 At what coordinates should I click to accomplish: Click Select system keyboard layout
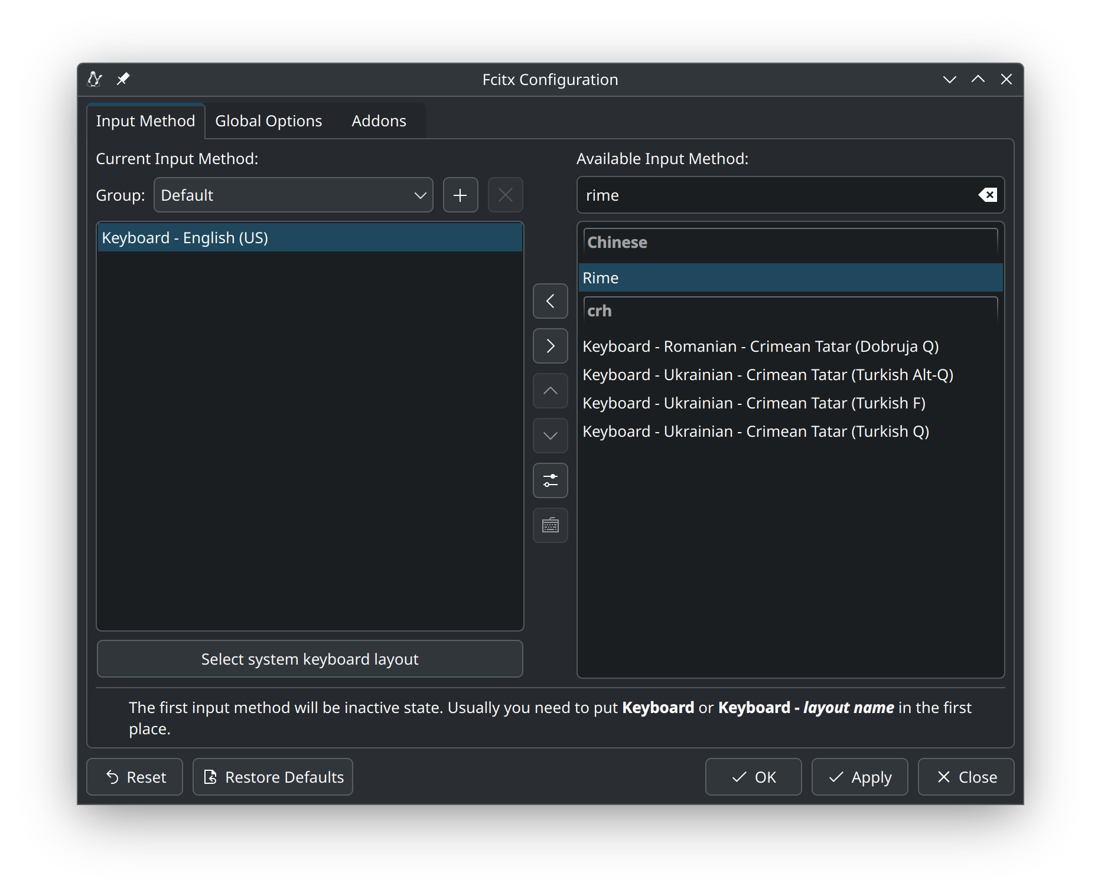click(310, 659)
